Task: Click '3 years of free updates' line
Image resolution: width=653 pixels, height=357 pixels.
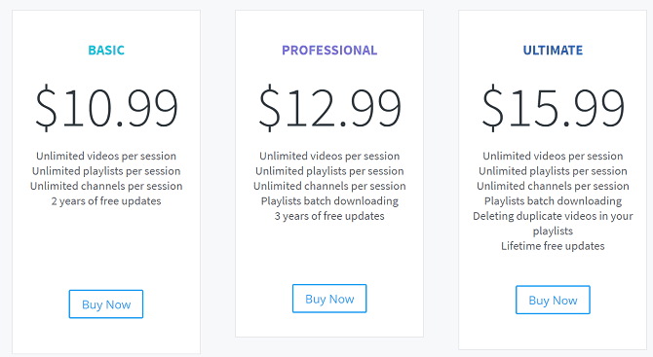Action: point(329,216)
